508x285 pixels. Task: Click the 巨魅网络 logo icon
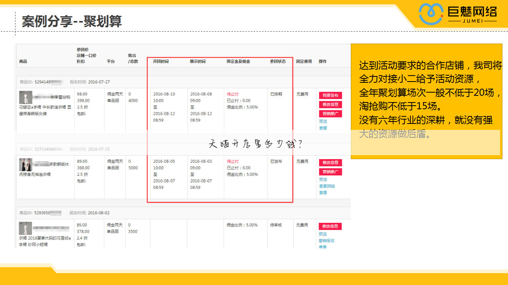(431, 14)
